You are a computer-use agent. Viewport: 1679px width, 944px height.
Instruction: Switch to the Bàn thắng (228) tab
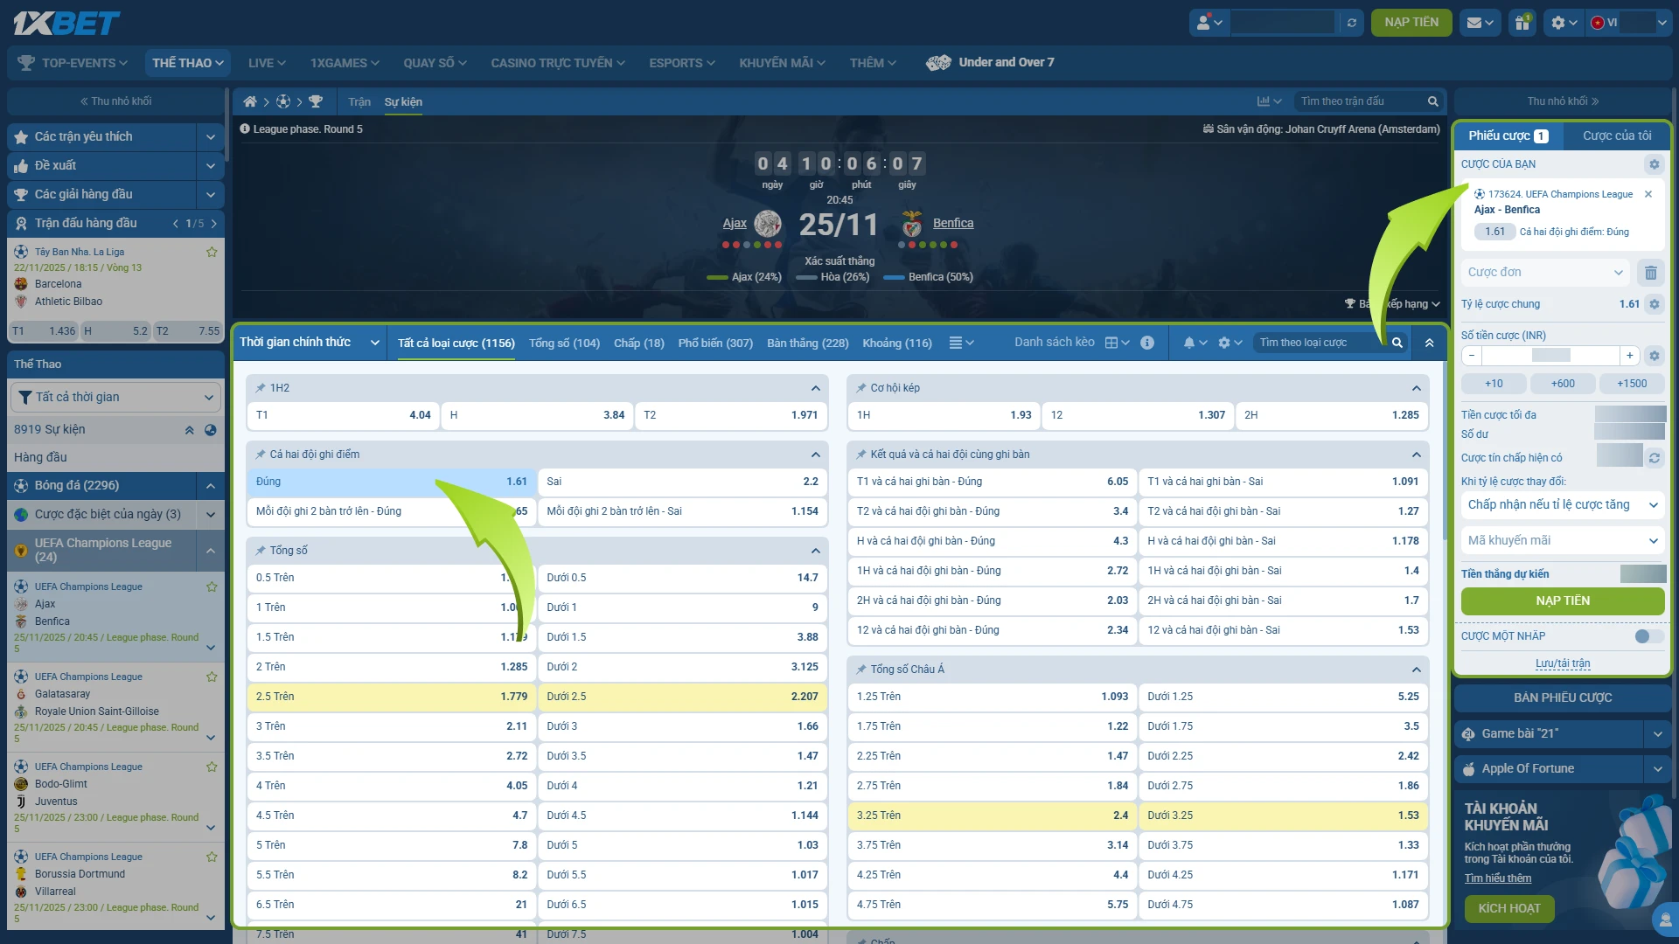[x=807, y=343]
